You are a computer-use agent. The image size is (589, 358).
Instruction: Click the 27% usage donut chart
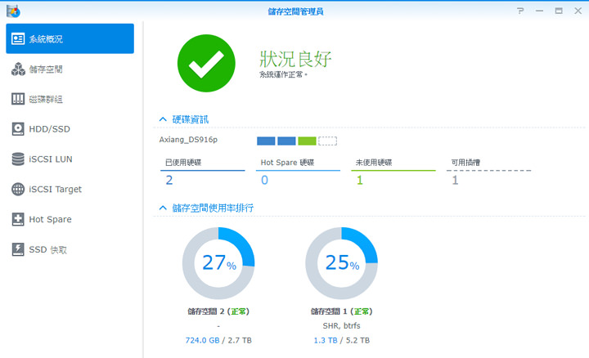point(218,263)
